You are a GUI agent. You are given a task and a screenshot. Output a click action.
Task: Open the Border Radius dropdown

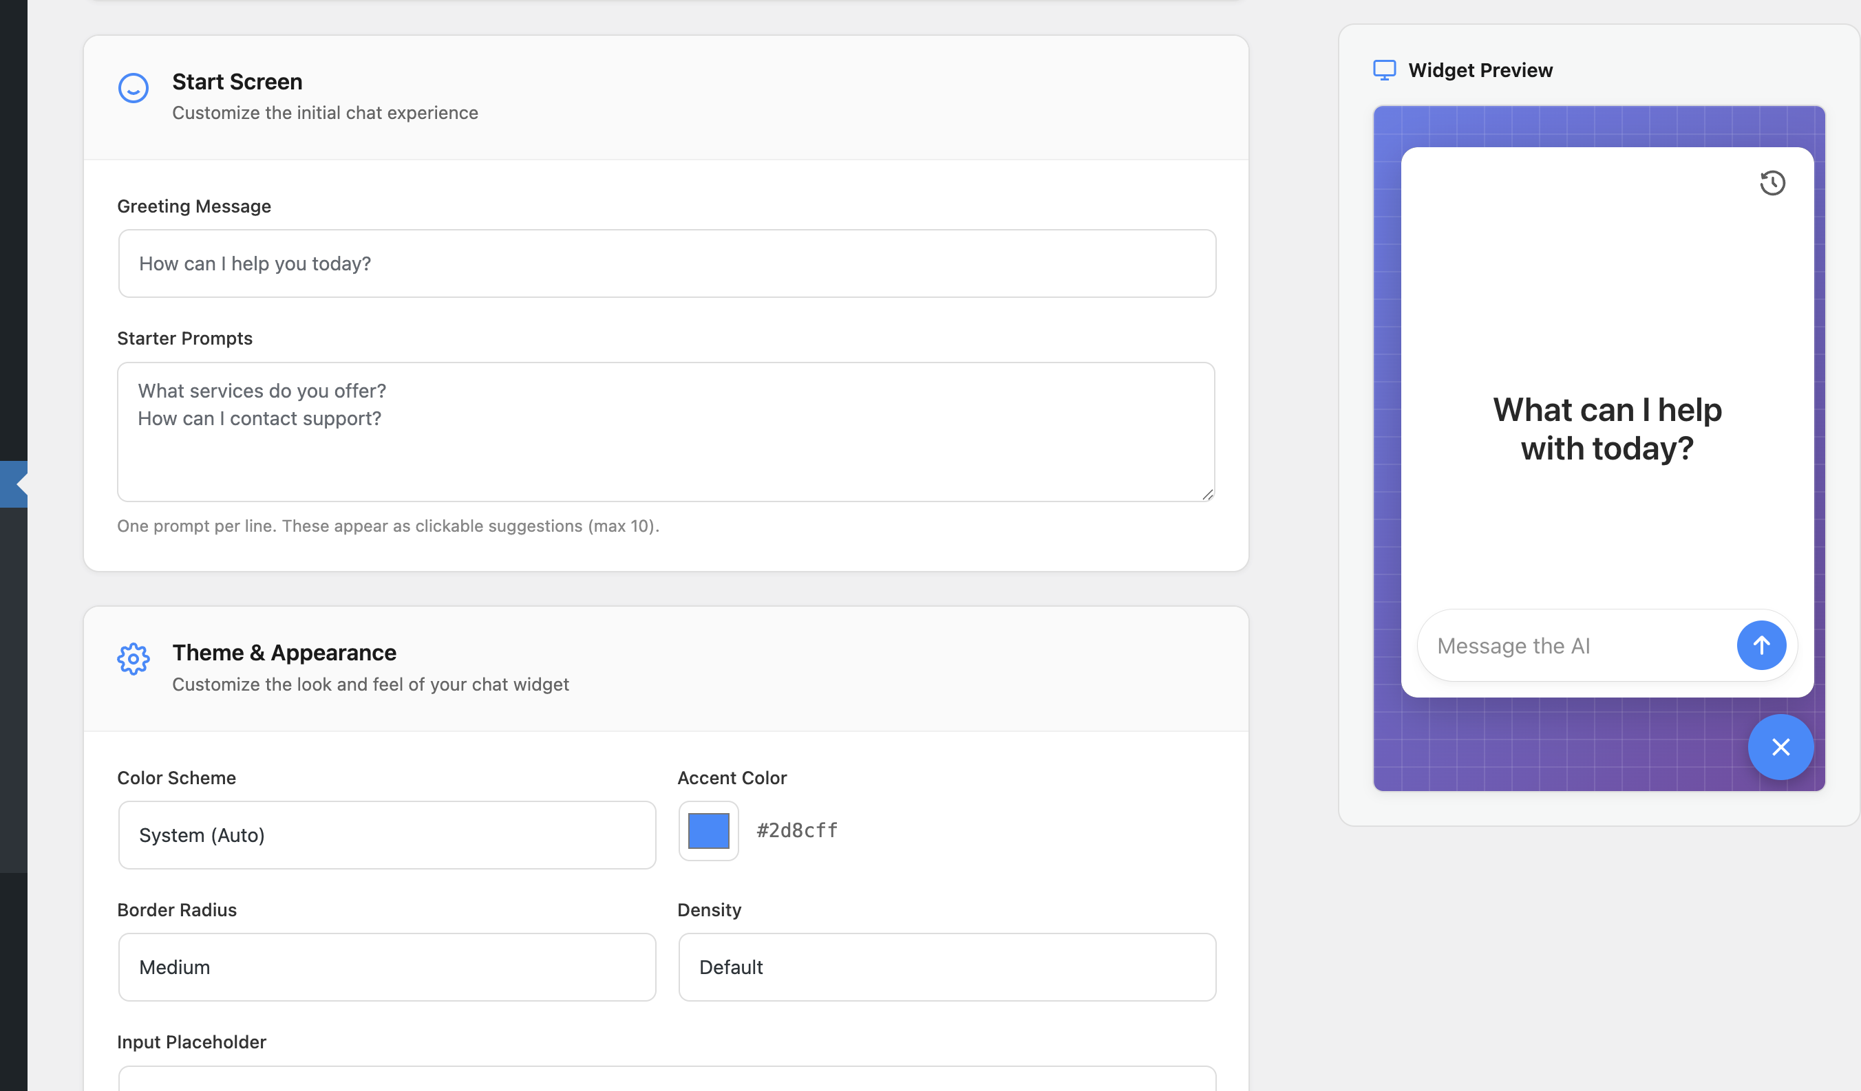[386, 967]
